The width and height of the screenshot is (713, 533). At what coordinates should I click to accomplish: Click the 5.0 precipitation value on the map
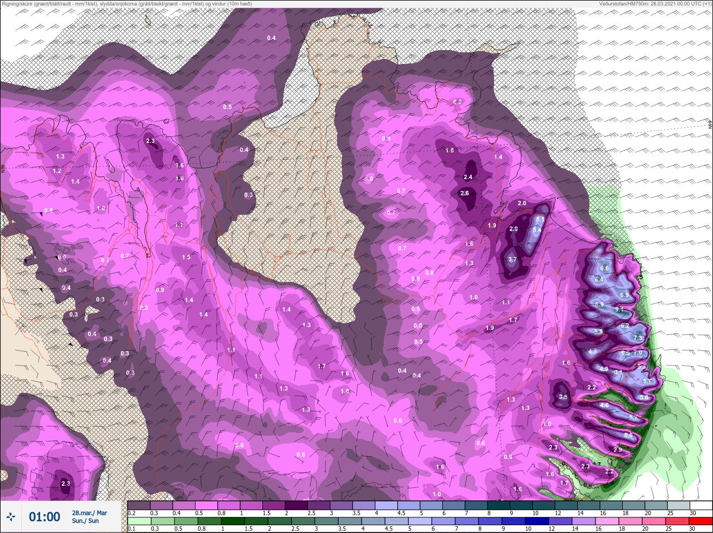[x=628, y=436]
